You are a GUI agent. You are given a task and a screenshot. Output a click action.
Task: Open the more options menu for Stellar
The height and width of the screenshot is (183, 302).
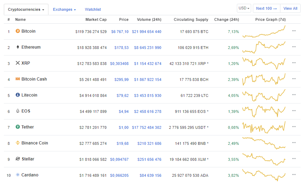(x=294, y=158)
